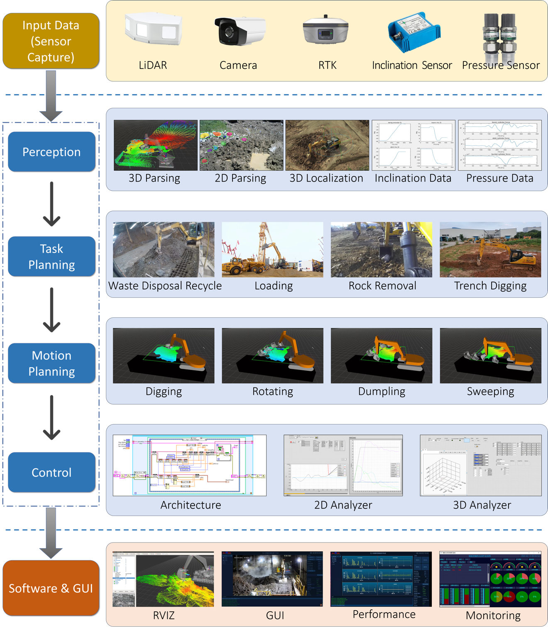Open the Trench Digging photo
The width and height of the screenshot is (548, 630).
point(490,249)
